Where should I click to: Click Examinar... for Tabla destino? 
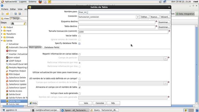coord(164,27)
